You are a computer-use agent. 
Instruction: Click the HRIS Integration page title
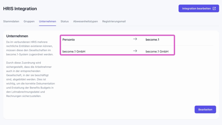pos(20,9)
